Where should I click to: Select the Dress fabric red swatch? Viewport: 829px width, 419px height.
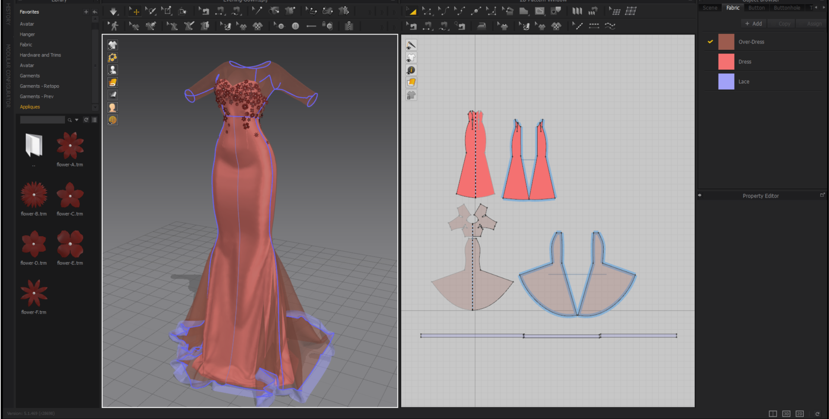click(726, 62)
